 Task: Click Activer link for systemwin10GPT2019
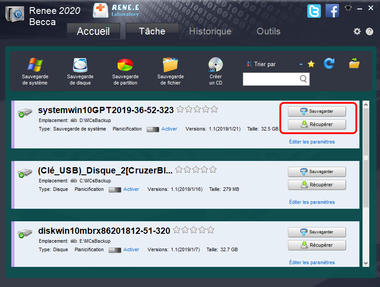pyautogui.click(x=169, y=129)
